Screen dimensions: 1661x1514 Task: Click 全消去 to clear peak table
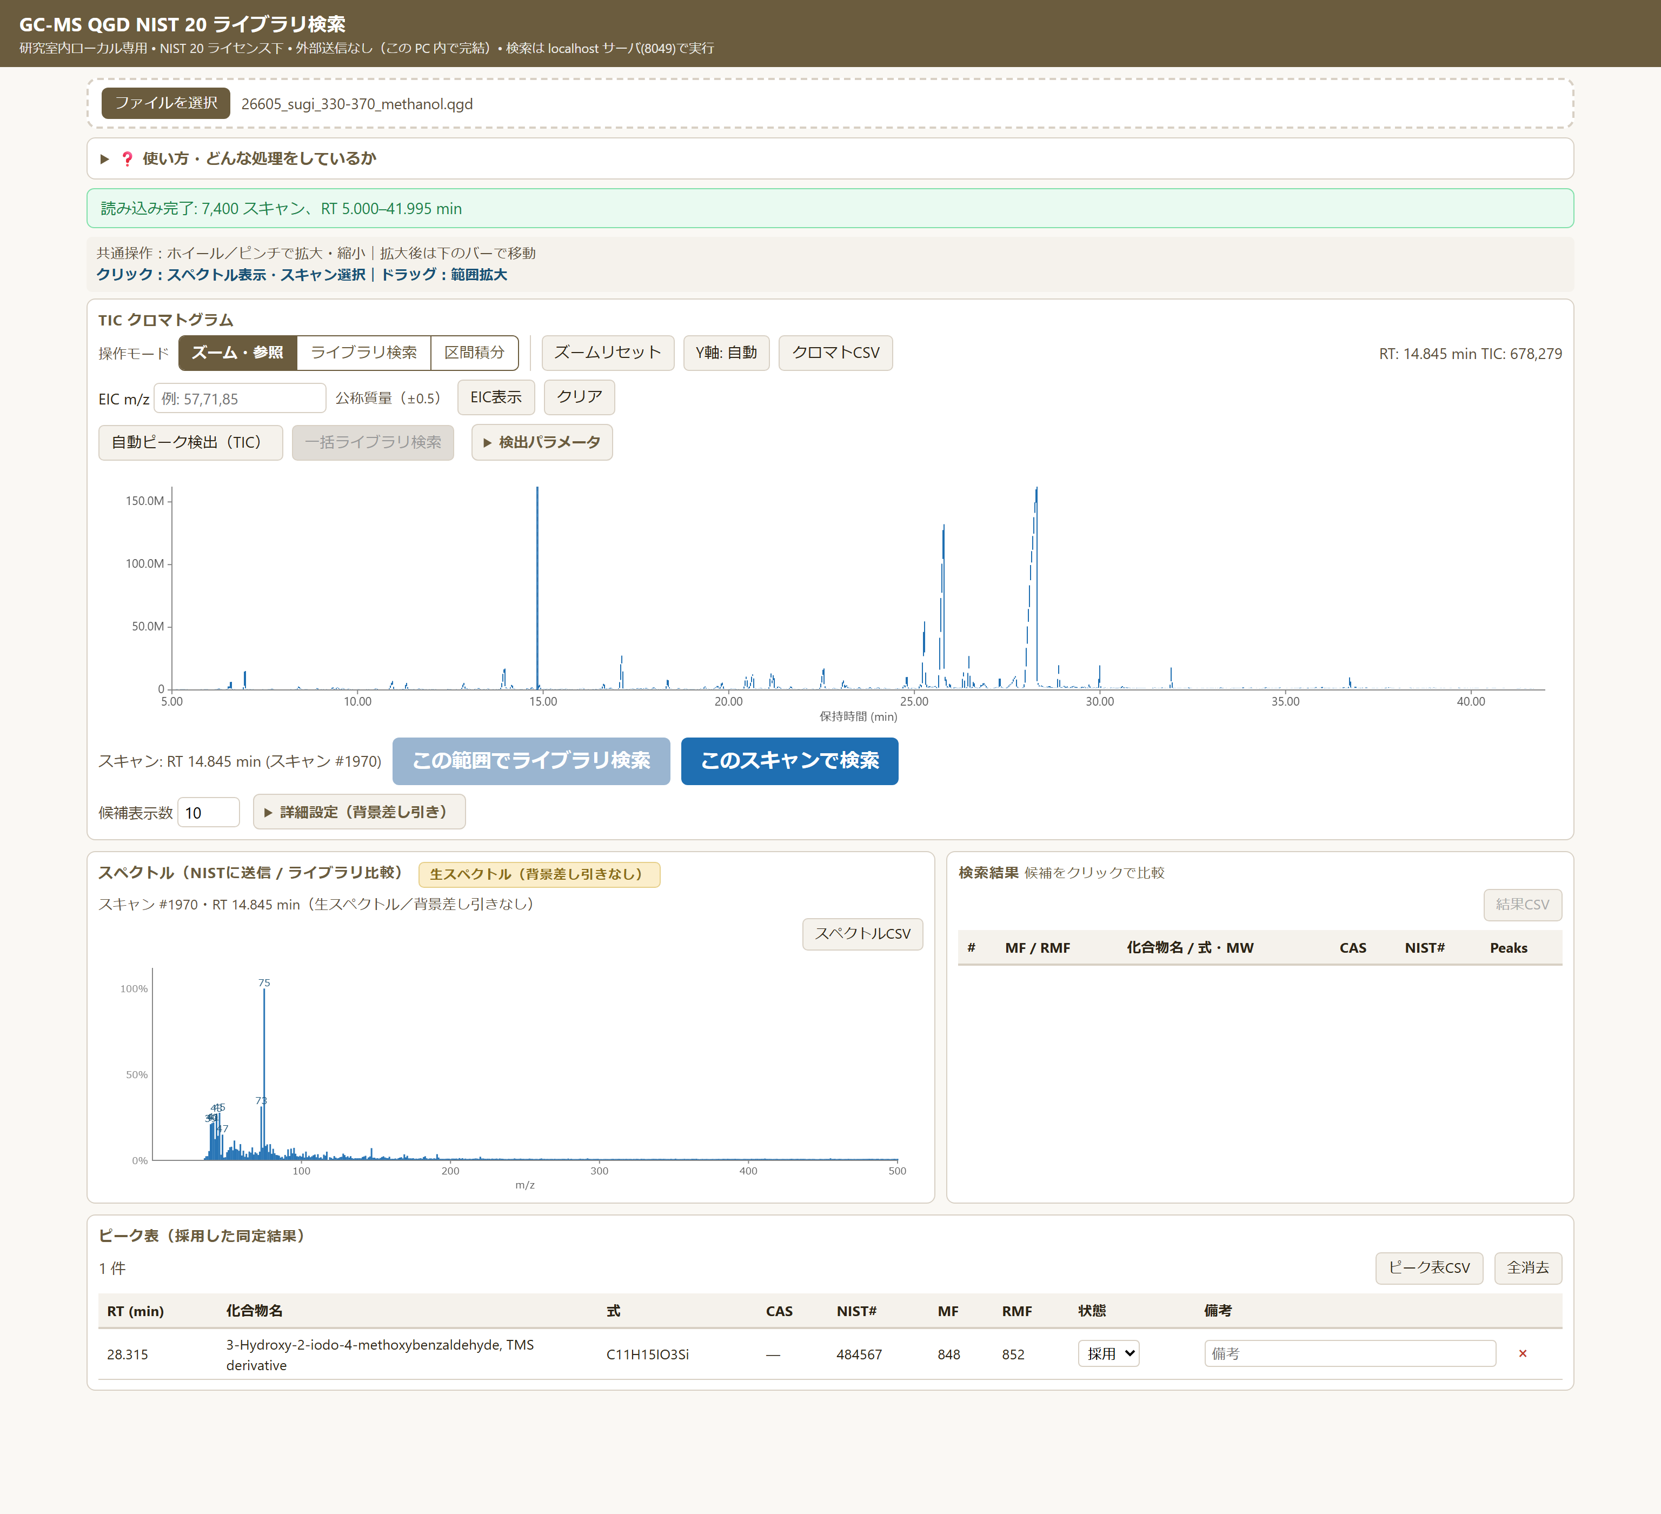coord(1527,1268)
